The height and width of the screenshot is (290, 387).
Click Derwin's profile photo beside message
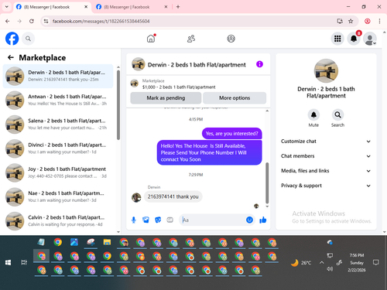click(136, 197)
